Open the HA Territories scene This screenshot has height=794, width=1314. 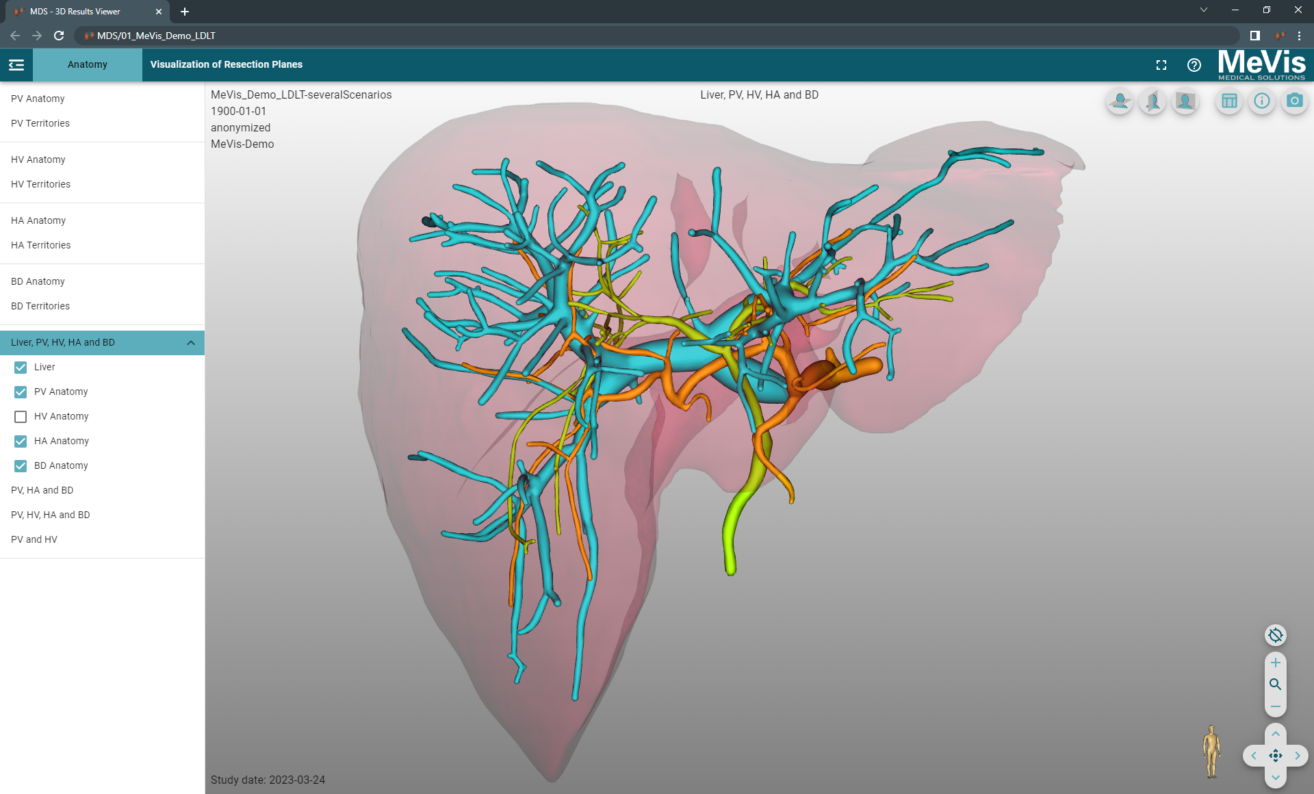tap(103, 245)
